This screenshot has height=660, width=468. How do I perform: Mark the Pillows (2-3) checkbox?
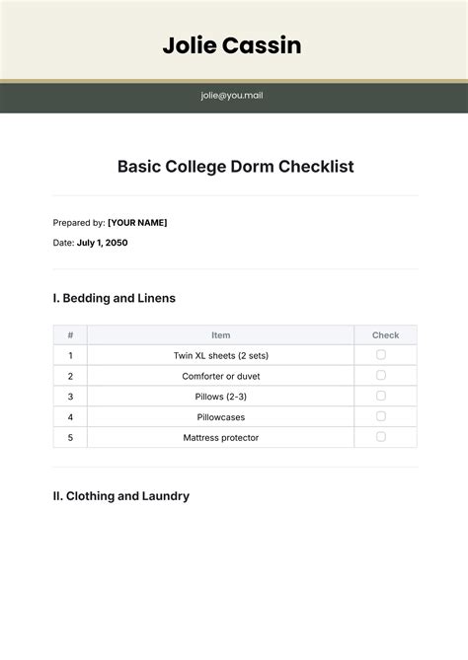381,396
